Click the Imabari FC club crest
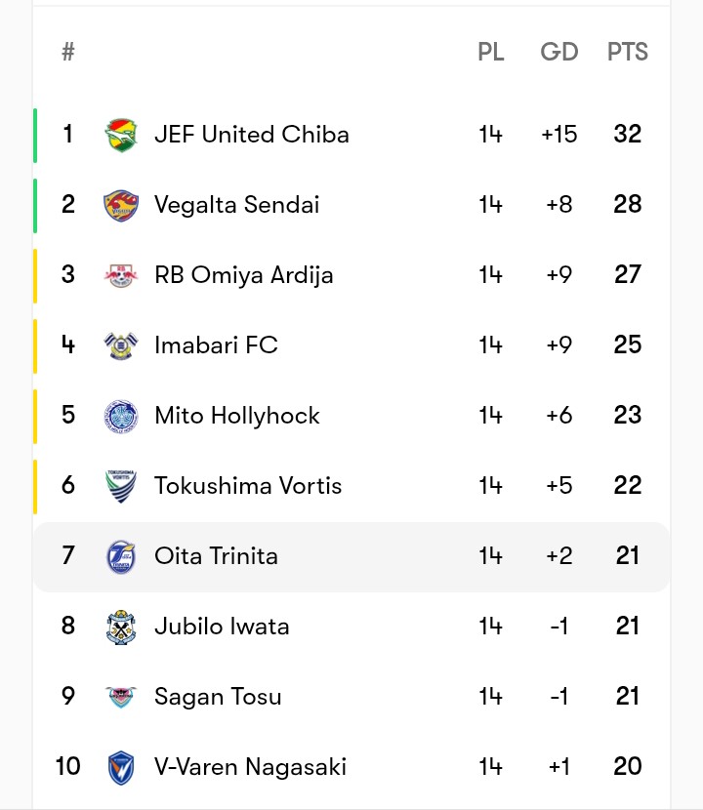Image resolution: width=703 pixels, height=810 pixels. 121,345
